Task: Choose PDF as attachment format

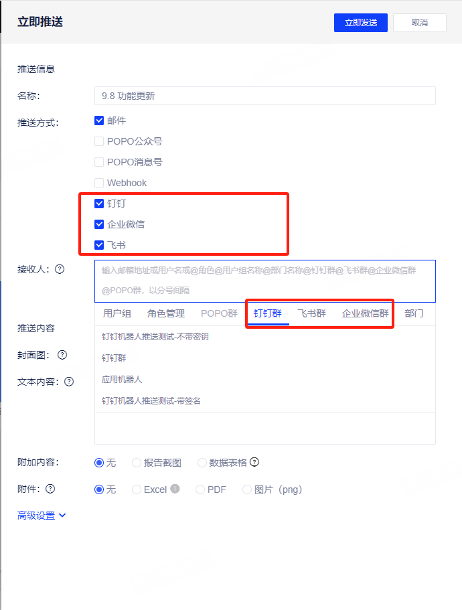Action: 200,489
